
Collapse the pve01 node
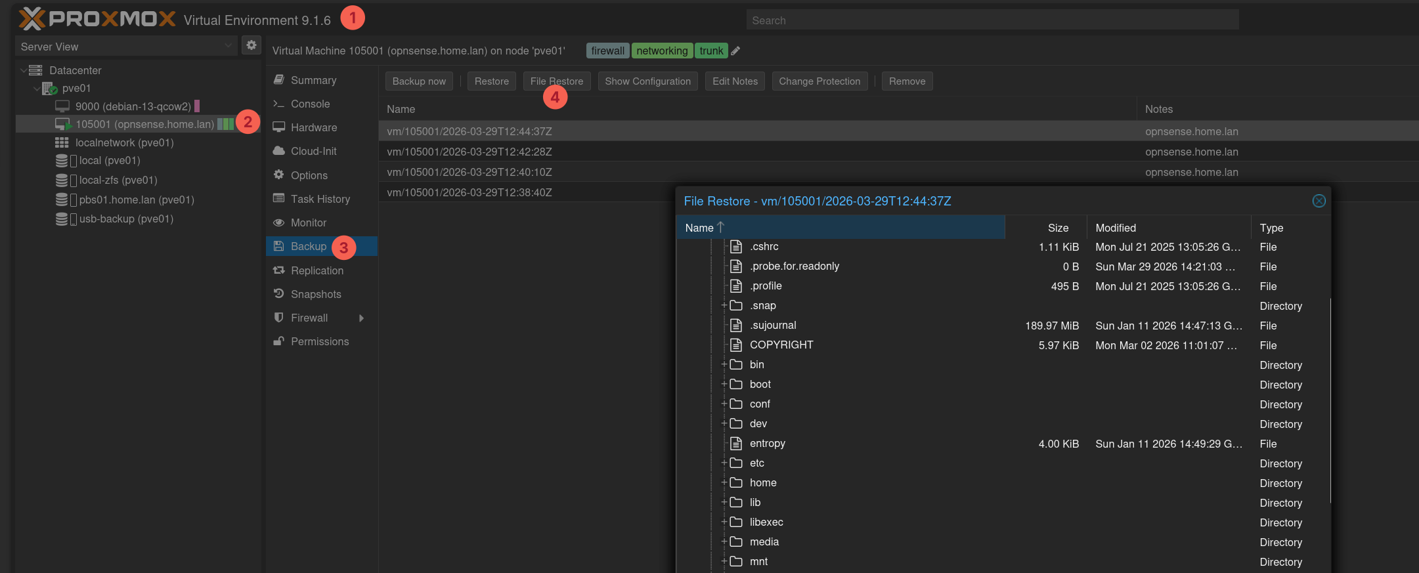[37, 88]
